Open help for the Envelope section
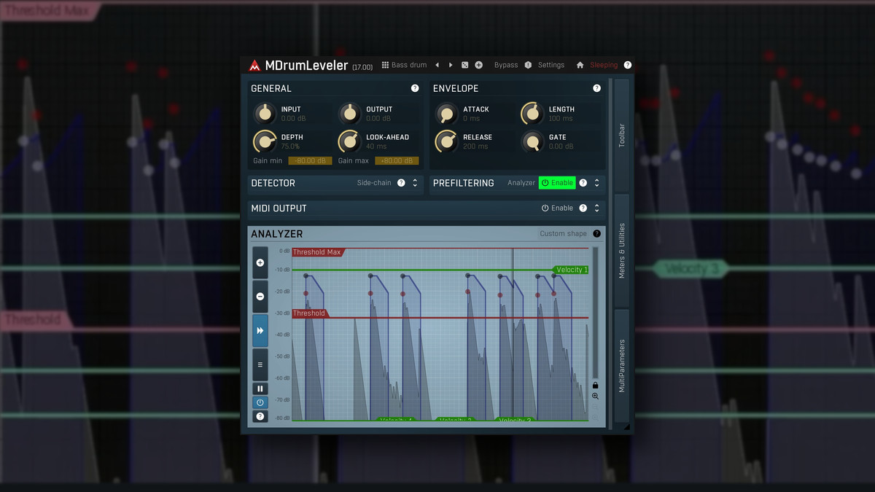Image resolution: width=875 pixels, height=492 pixels. click(596, 88)
